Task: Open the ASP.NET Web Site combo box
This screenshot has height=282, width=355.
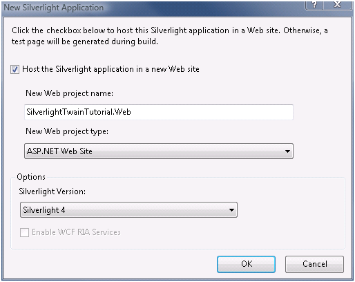Action: 159,151
